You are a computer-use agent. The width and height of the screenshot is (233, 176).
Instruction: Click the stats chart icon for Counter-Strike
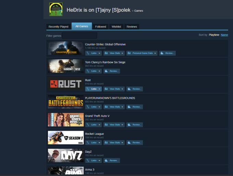coord(106,53)
